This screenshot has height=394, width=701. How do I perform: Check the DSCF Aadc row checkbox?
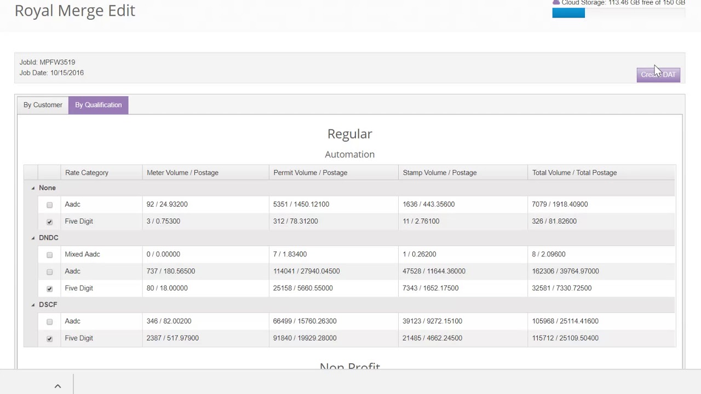(x=49, y=321)
